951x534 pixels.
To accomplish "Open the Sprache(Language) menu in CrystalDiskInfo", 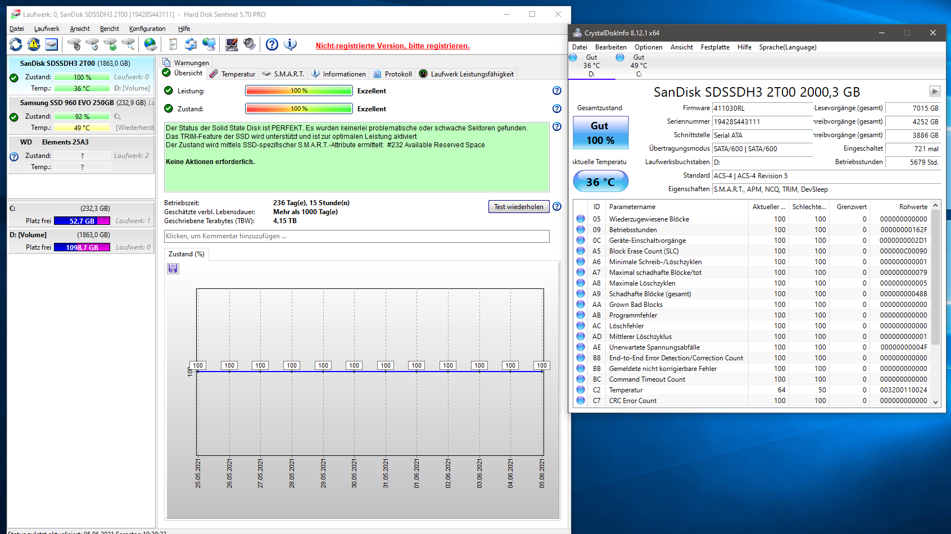I will [x=788, y=47].
